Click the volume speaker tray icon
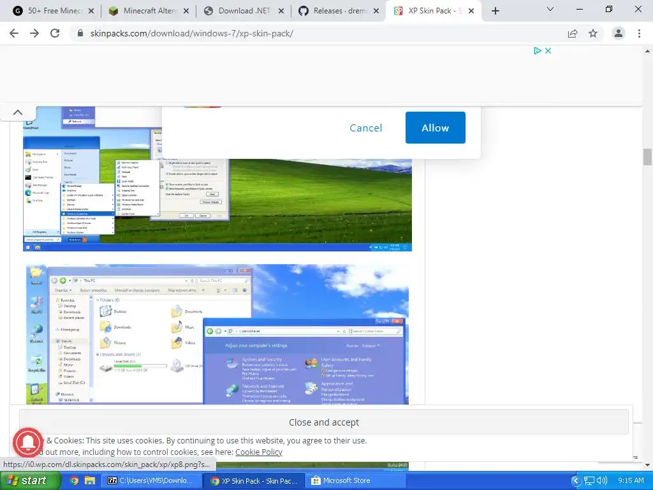 pos(602,480)
